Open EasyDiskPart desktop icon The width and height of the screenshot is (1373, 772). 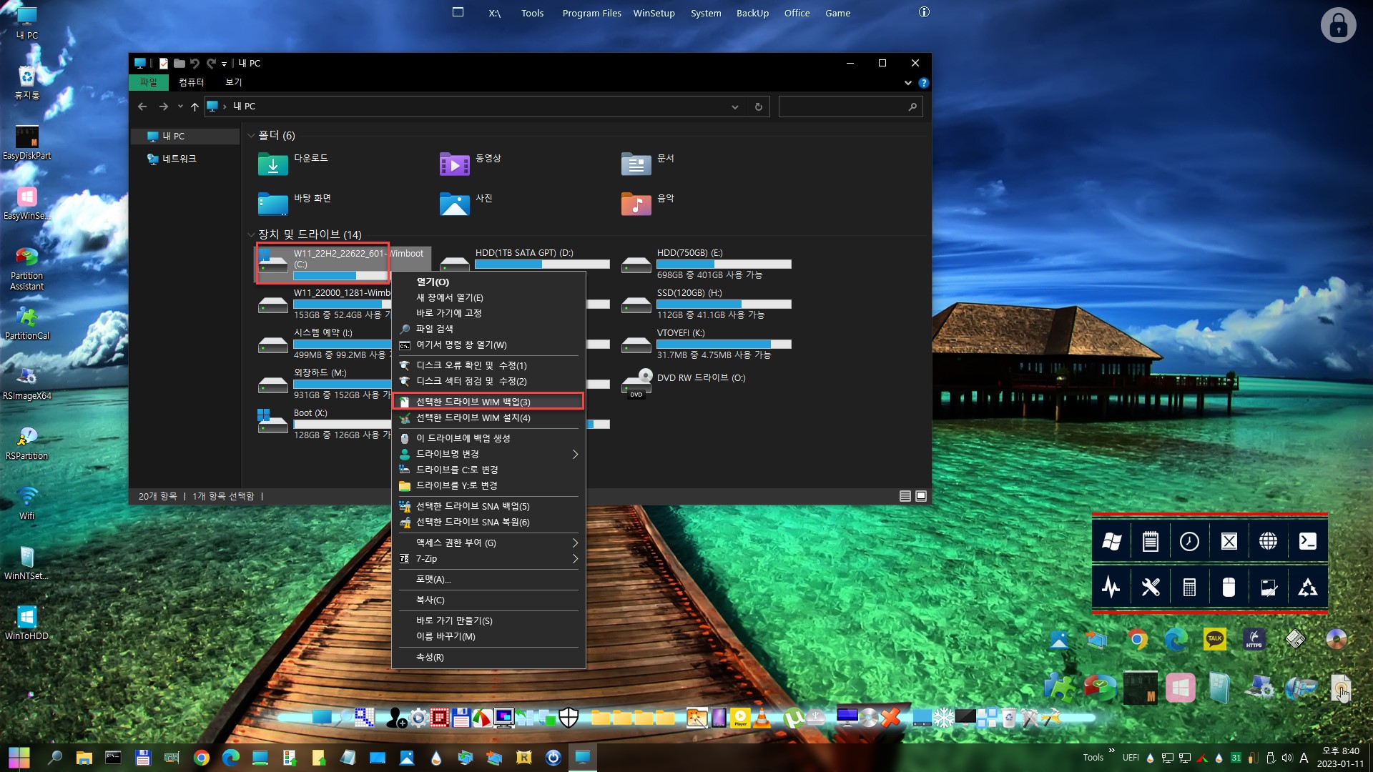point(27,142)
